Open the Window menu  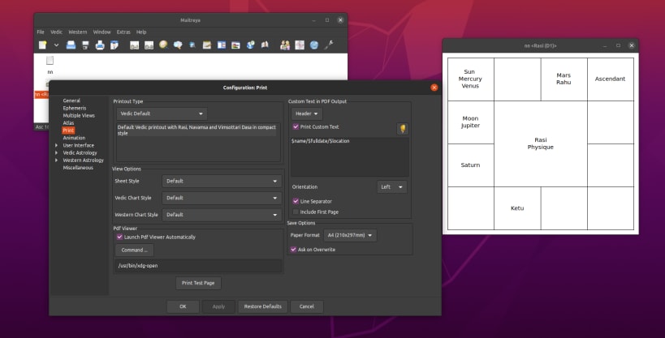point(101,32)
